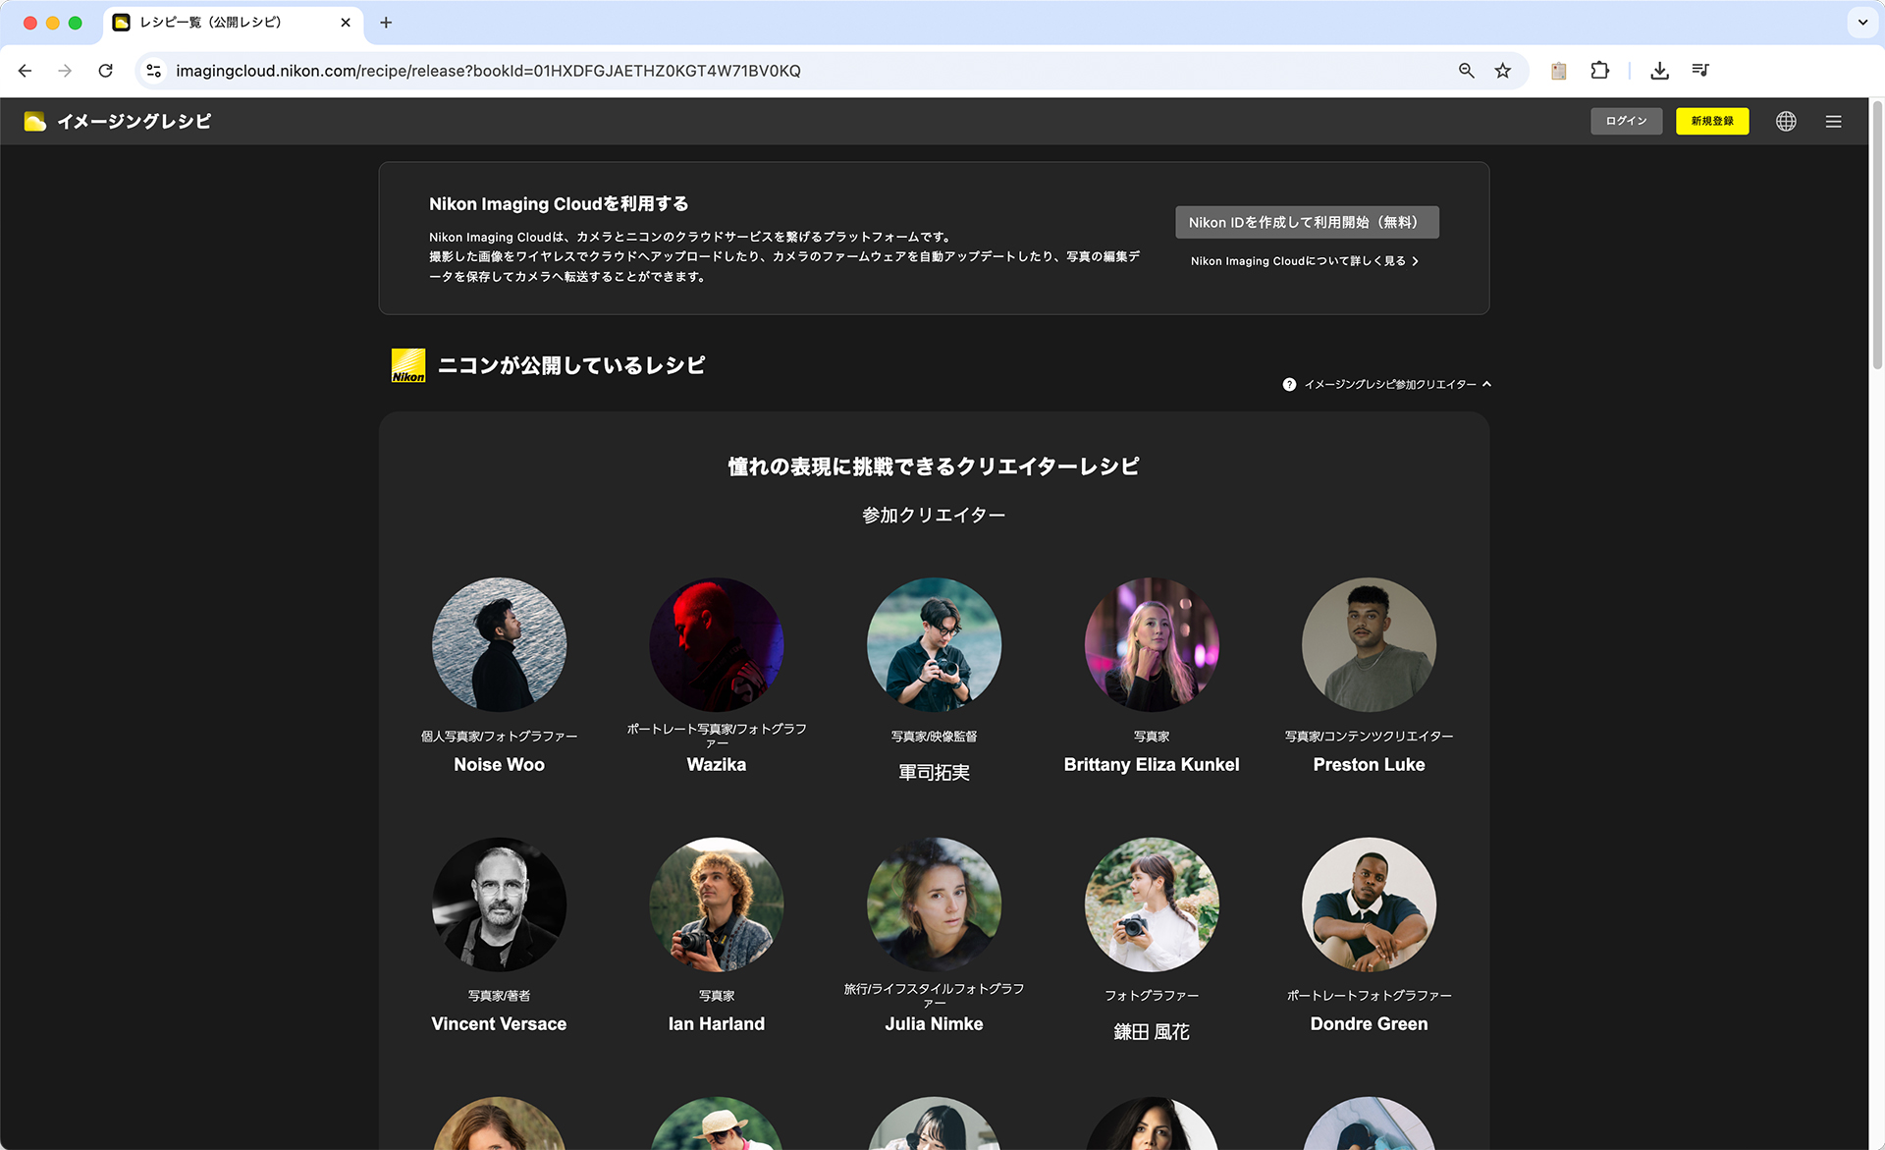Select the yellow Nikon brand logo

[x=407, y=364]
